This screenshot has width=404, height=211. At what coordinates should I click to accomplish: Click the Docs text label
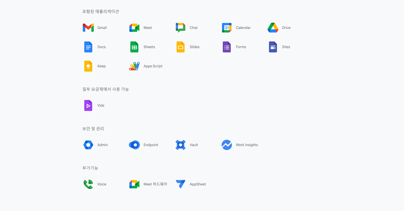101,47
